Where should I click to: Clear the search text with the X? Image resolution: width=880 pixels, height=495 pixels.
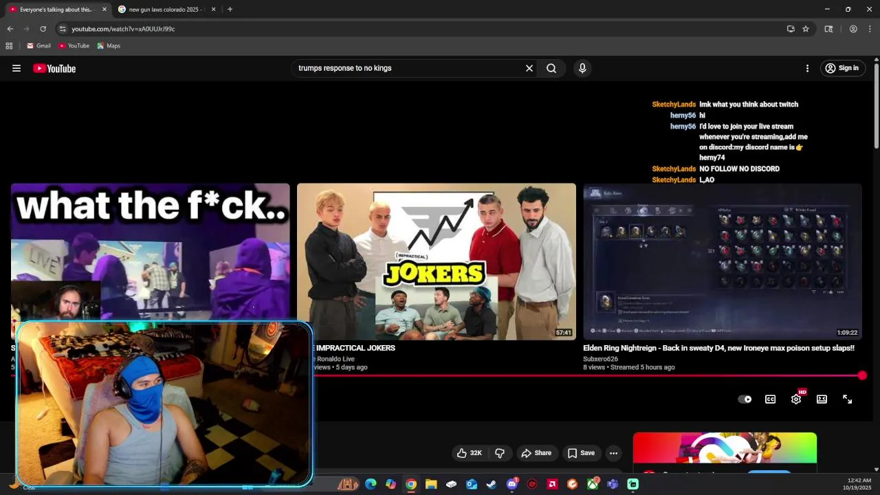[x=529, y=68]
